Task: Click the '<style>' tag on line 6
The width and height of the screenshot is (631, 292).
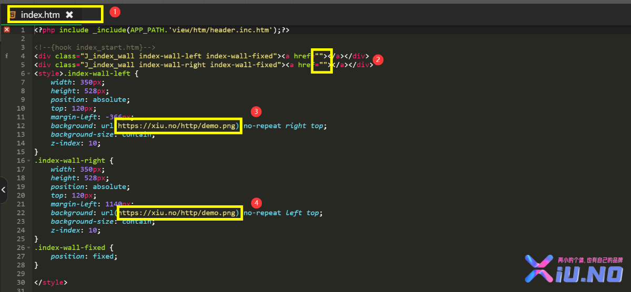Action: click(x=49, y=74)
